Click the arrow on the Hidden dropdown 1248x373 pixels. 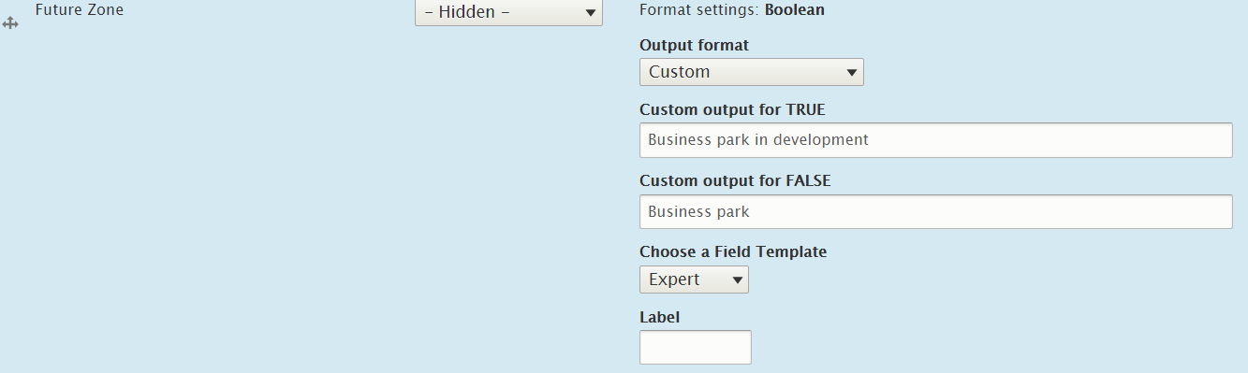pos(590,13)
